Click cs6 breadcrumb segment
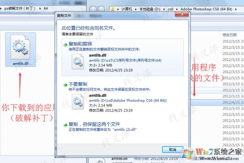The height and width of the screenshot is (163, 244). [x=170, y=9]
